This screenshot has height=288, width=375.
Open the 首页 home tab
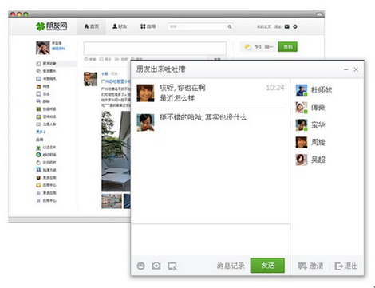[x=92, y=26]
